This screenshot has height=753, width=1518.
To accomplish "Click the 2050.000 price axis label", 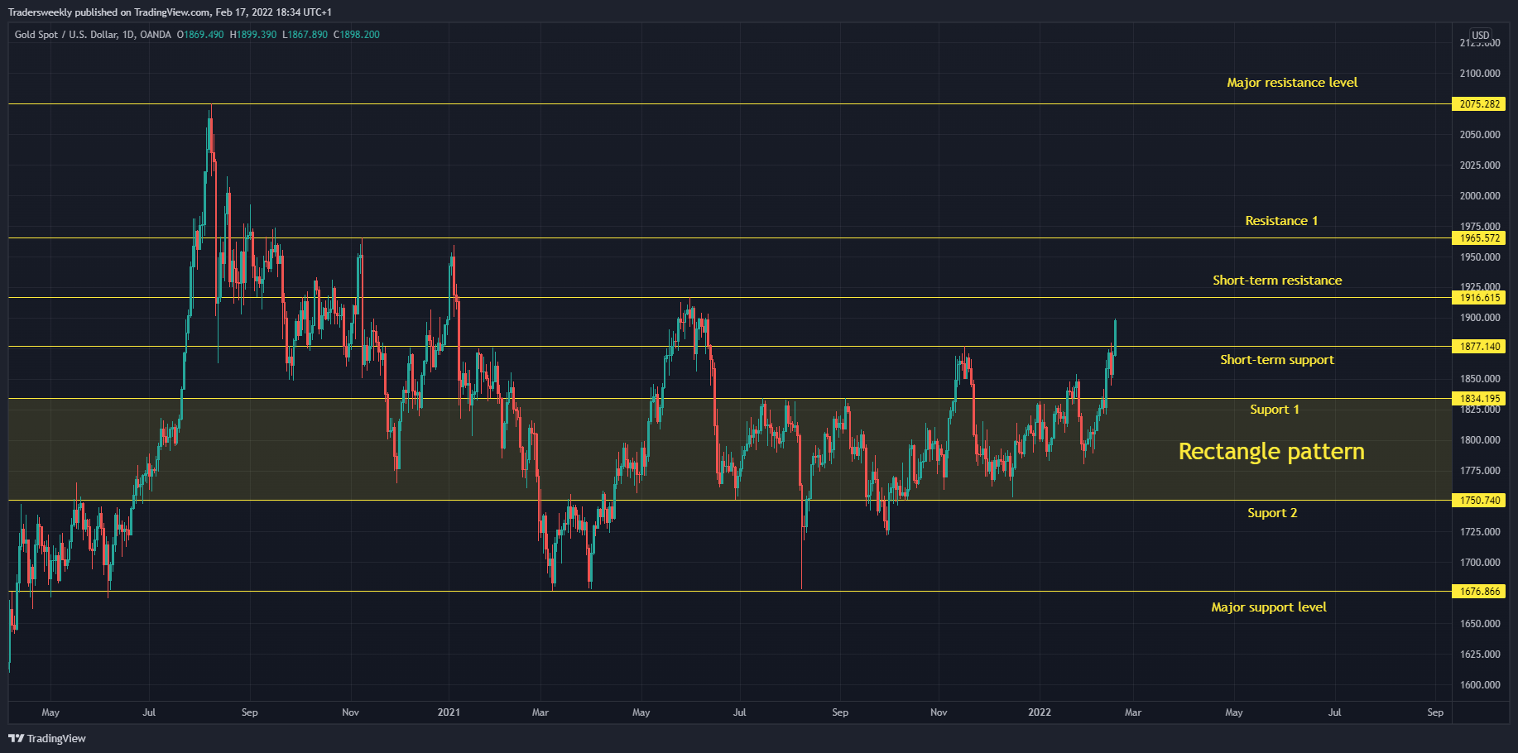I will pyautogui.click(x=1480, y=135).
